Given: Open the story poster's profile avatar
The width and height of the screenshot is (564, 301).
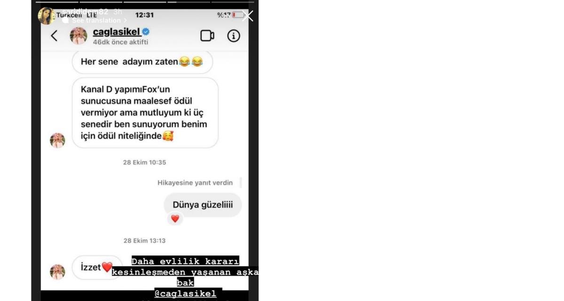Looking at the screenshot, I should (47, 16).
